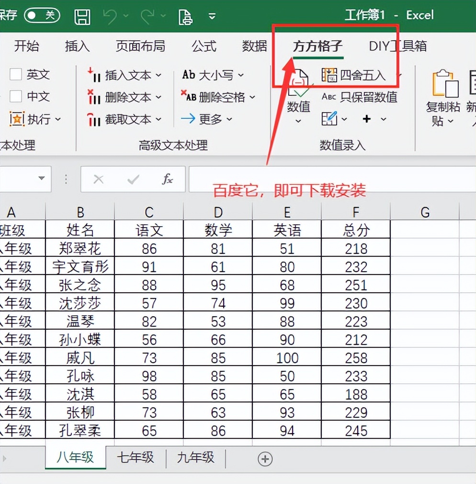Switch to the 七年级 sheet tab

[x=136, y=458]
